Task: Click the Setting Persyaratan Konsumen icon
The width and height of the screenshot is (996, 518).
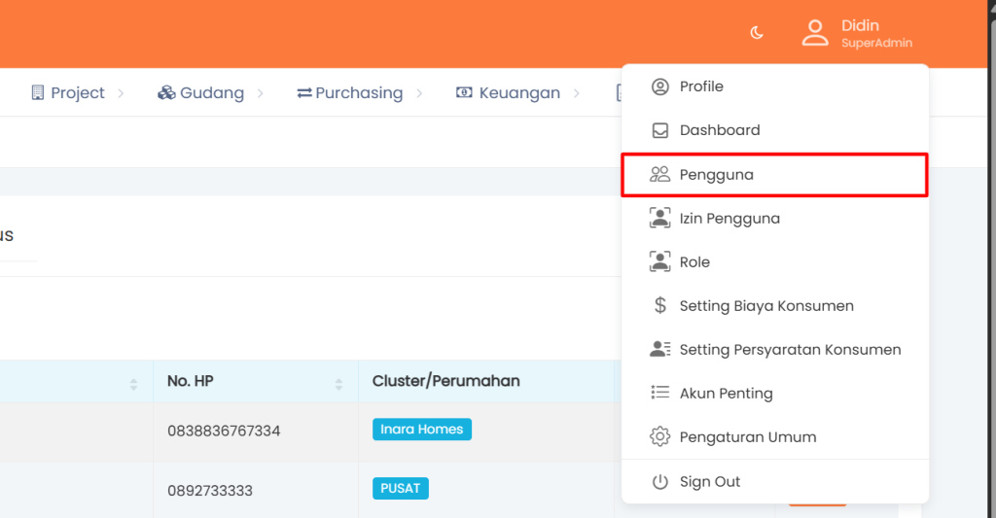Action: (660, 350)
